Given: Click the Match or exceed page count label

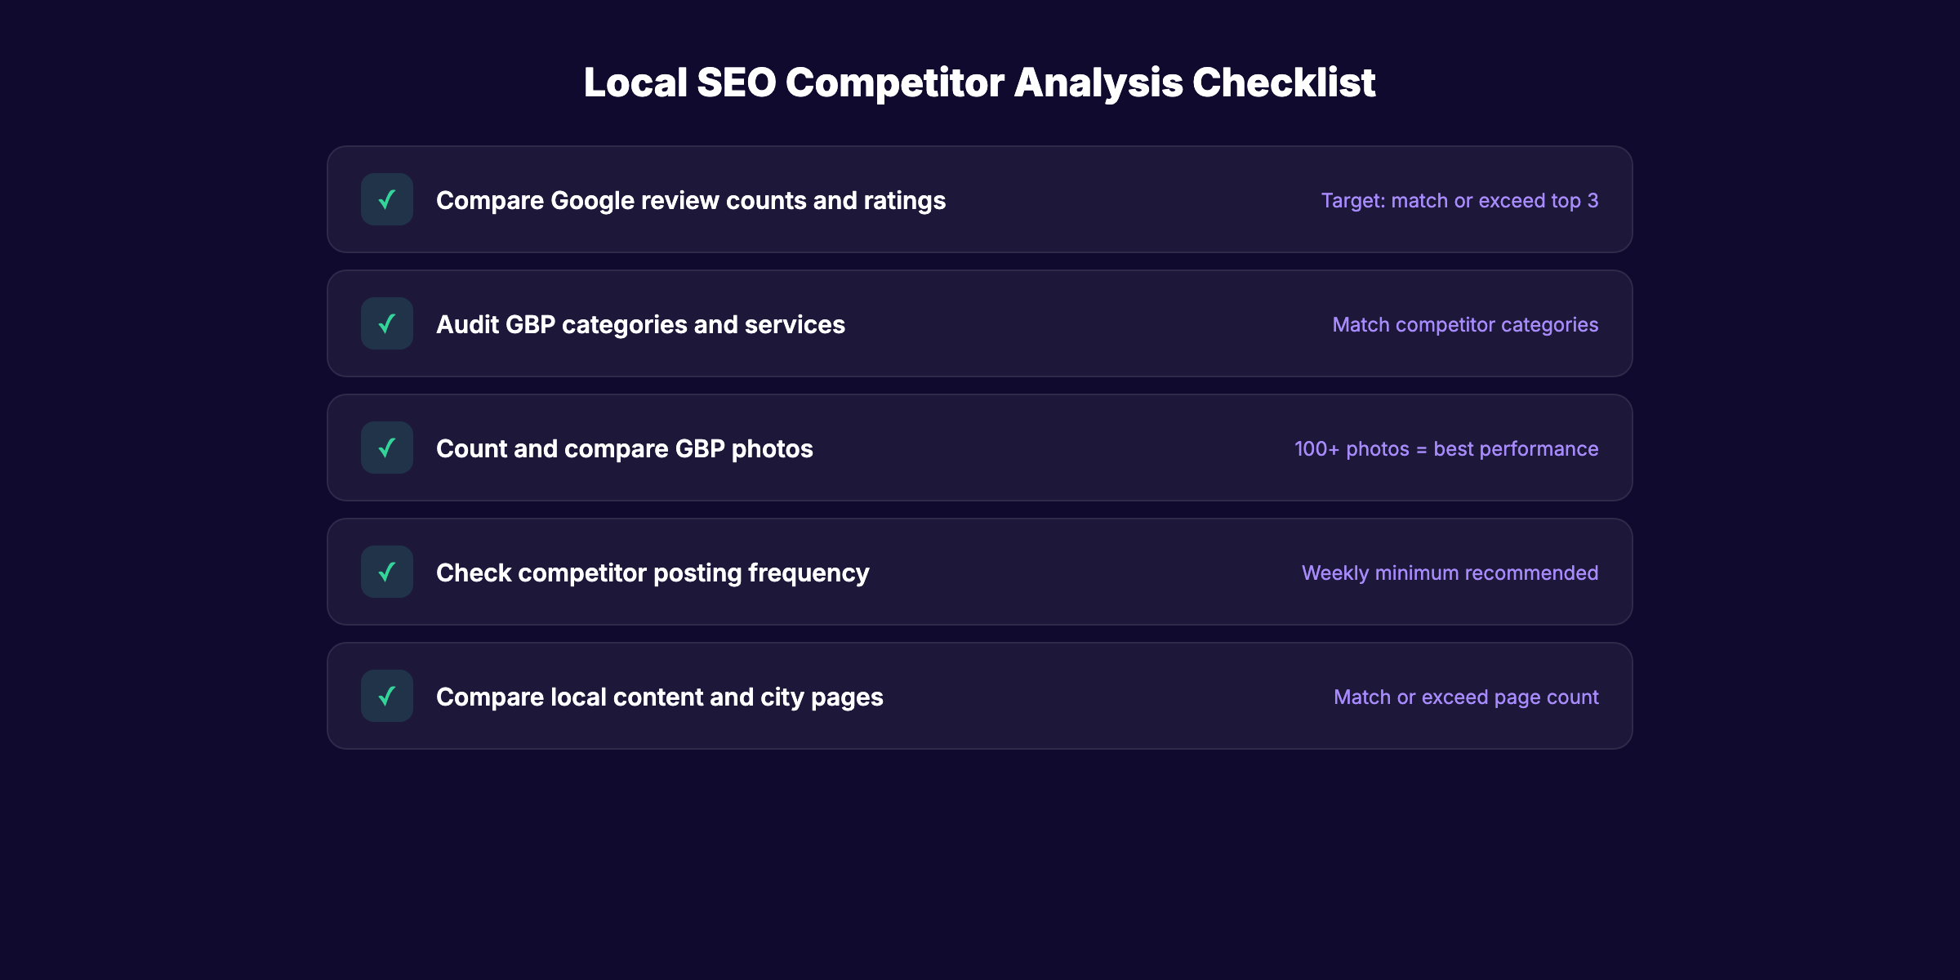Looking at the screenshot, I should point(1466,696).
